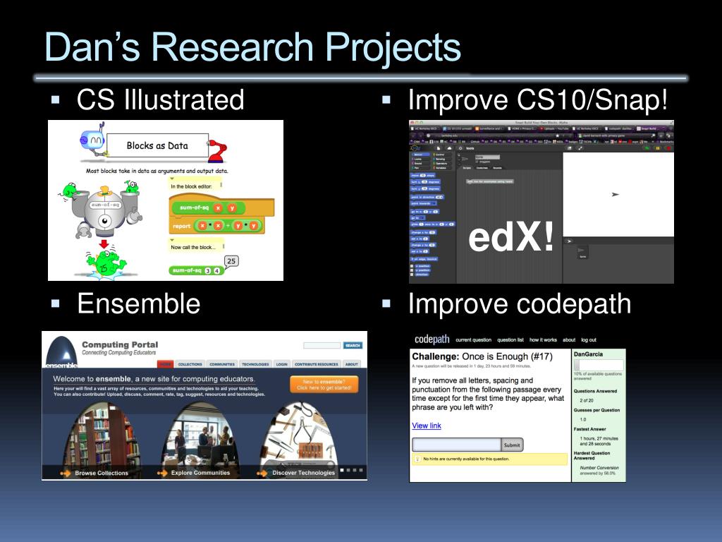The height and width of the screenshot is (542, 722).
Task: Switch to the Costumes tab in Snap!
Action: 482,168
